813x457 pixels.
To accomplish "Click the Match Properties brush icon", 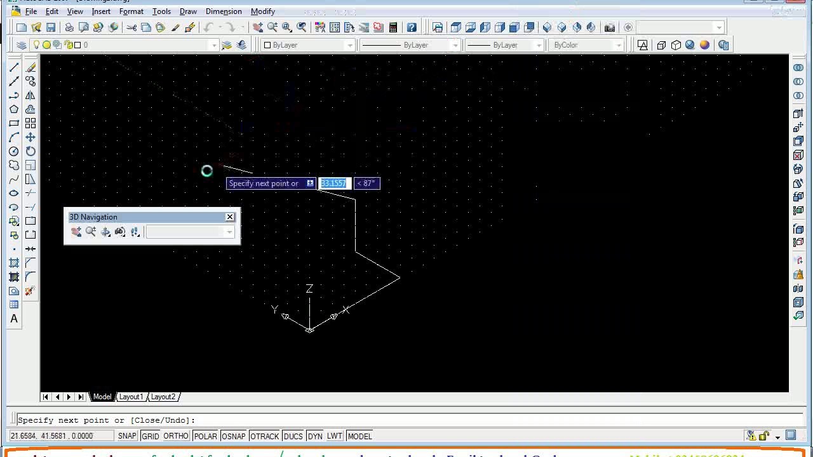I will pos(175,27).
